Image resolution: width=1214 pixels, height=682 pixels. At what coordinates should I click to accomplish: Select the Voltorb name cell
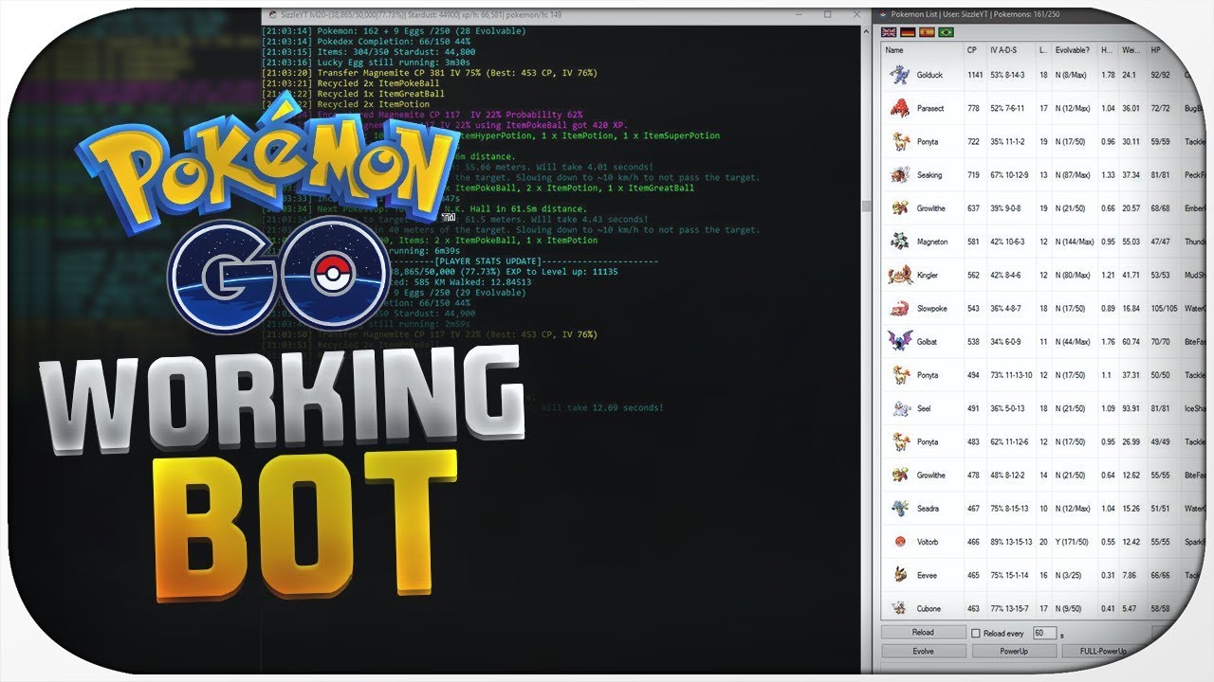point(929,542)
